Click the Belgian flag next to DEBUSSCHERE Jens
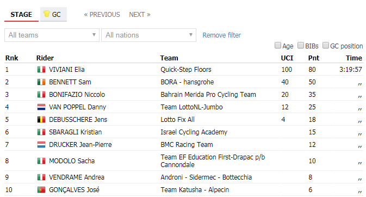Viewport: 366px width, 197px height. coord(41,120)
